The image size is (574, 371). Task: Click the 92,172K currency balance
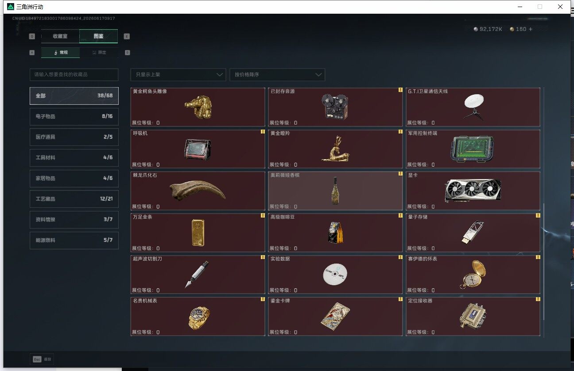tap(491, 29)
